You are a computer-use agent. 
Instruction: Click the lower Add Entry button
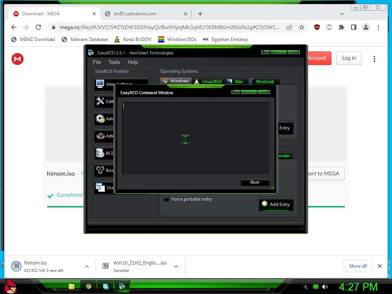pos(276,204)
